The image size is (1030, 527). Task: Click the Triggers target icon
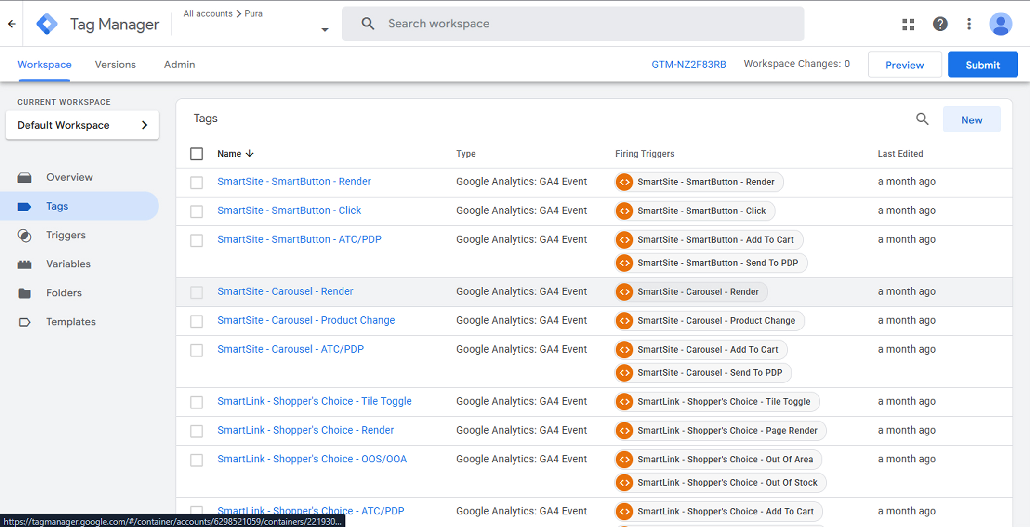pyautogui.click(x=25, y=236)
